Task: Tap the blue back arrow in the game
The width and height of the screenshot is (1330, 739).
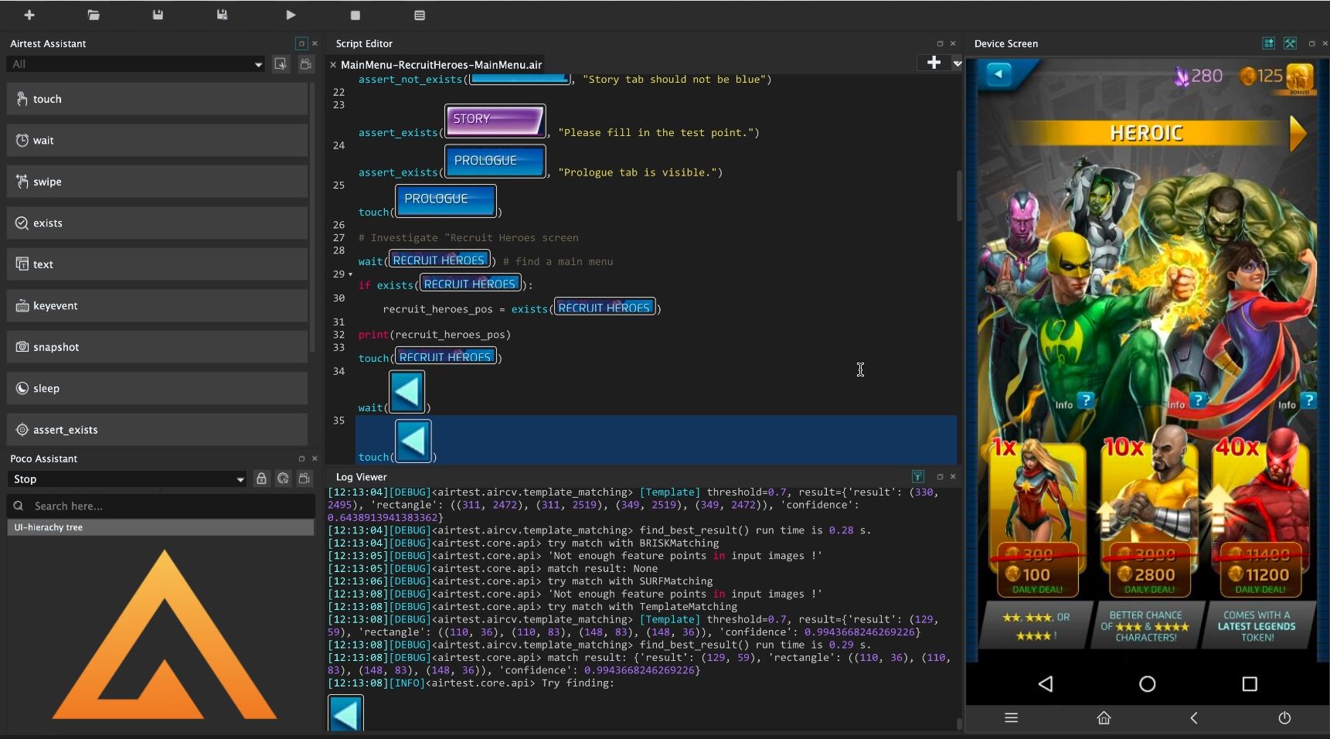Action: pos(998,74)
